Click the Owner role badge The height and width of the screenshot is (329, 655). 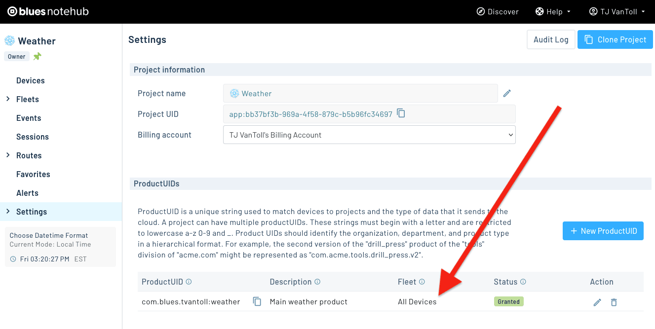click(16, 57)
